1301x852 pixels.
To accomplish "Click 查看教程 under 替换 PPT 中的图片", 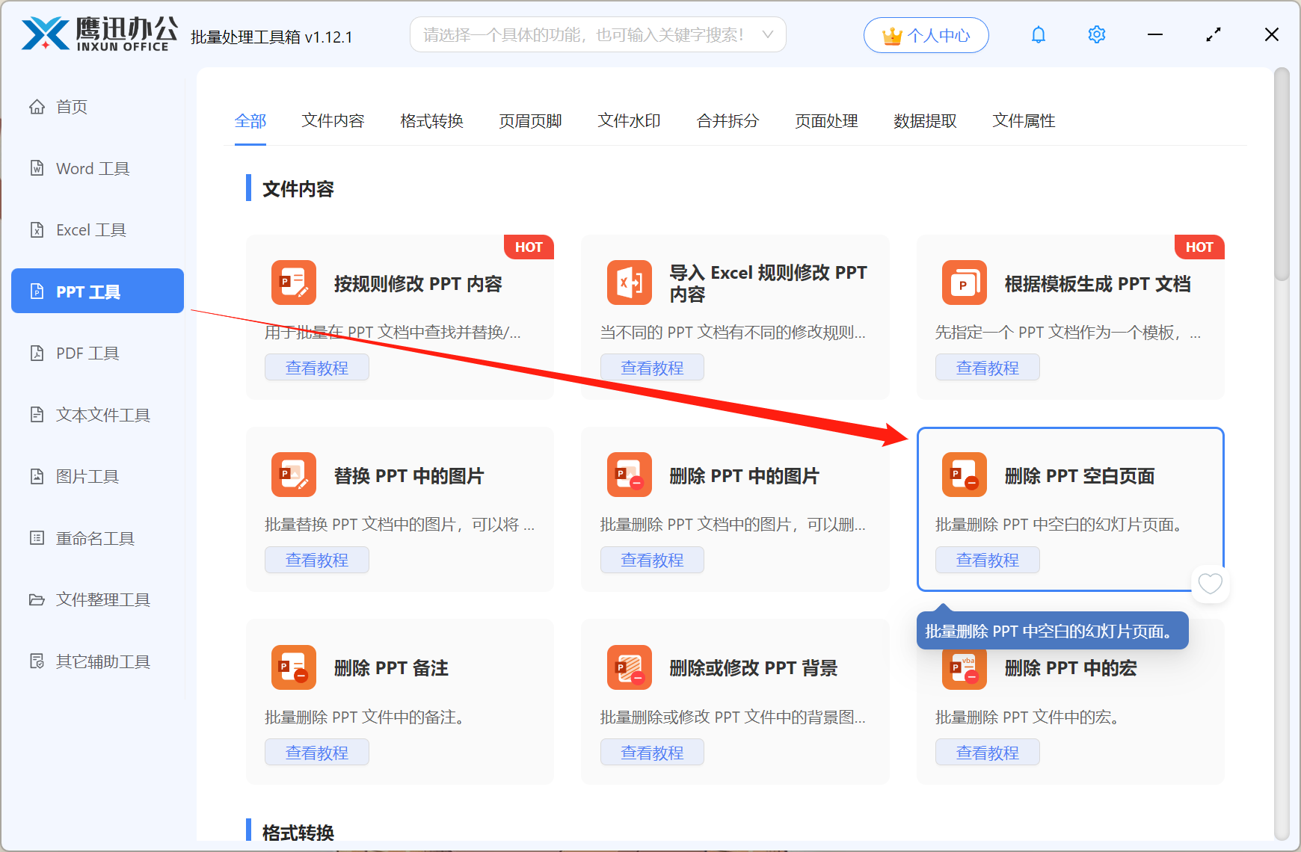I will [x=316, y=559].
